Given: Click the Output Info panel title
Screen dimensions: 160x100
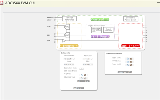Looking at the screenshot, I should 65,53.
